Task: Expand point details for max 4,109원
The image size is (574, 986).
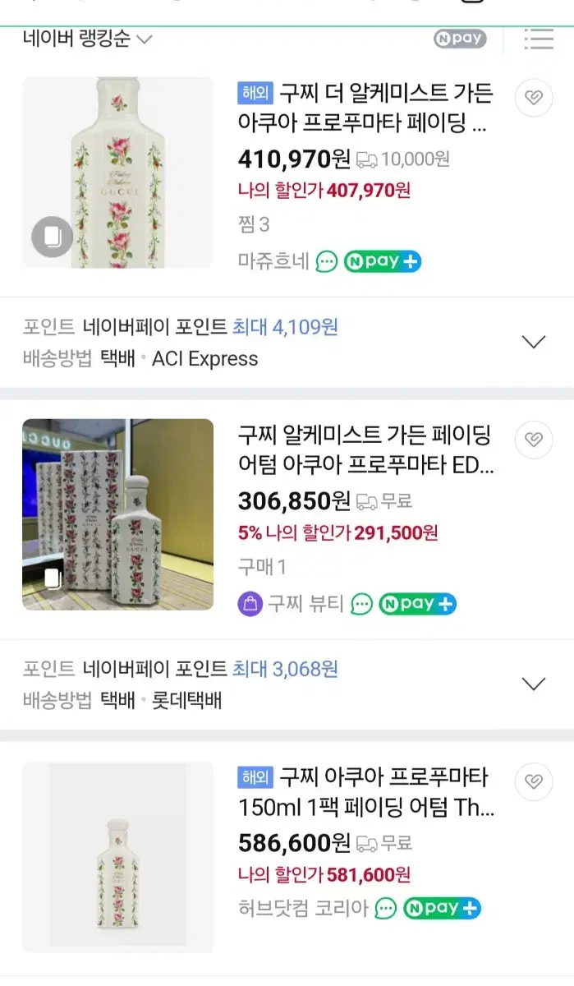Action: click(x=534, y=342)
